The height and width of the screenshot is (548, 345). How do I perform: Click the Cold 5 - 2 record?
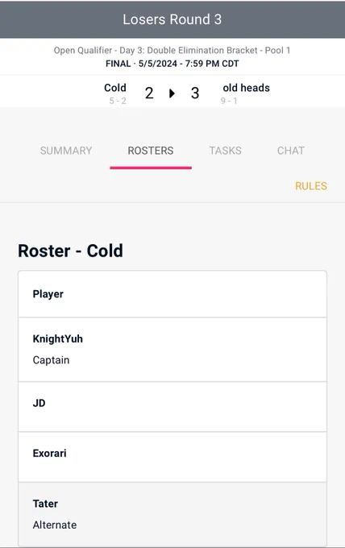(x=118, y=101)
